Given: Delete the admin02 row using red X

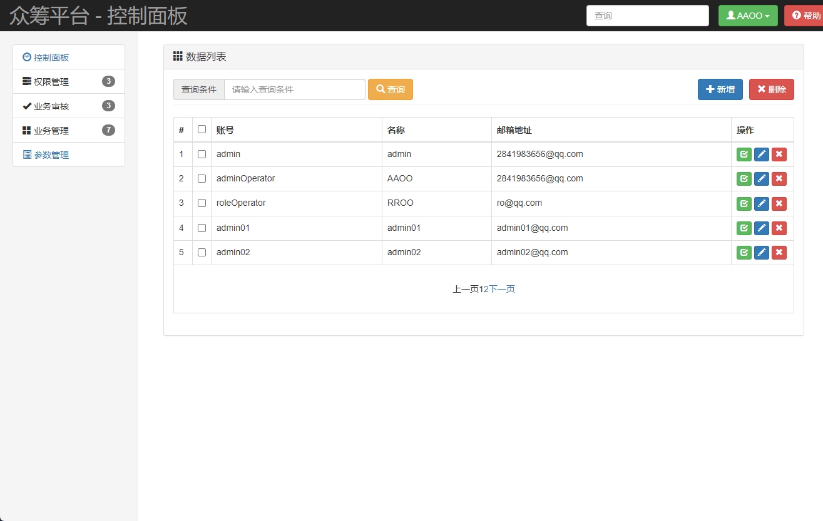Looking at the screenshot, I should (x=779, y=253).
